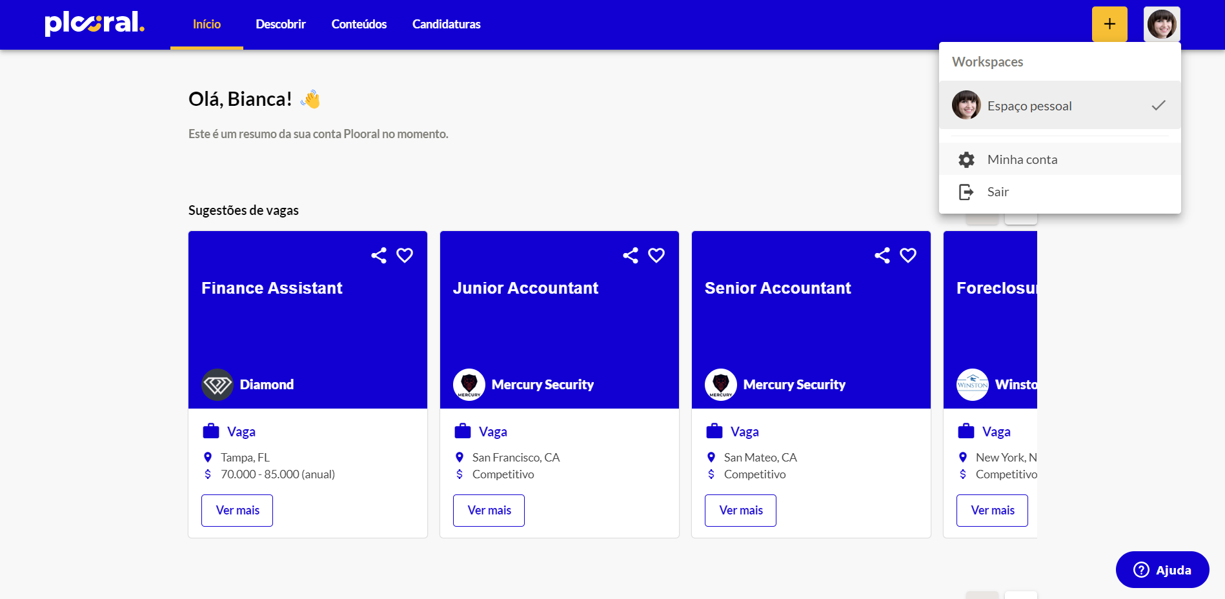Open the Conteúdos tab
This screenshot has width=1225, height=599.
click(x=359, y=24)
